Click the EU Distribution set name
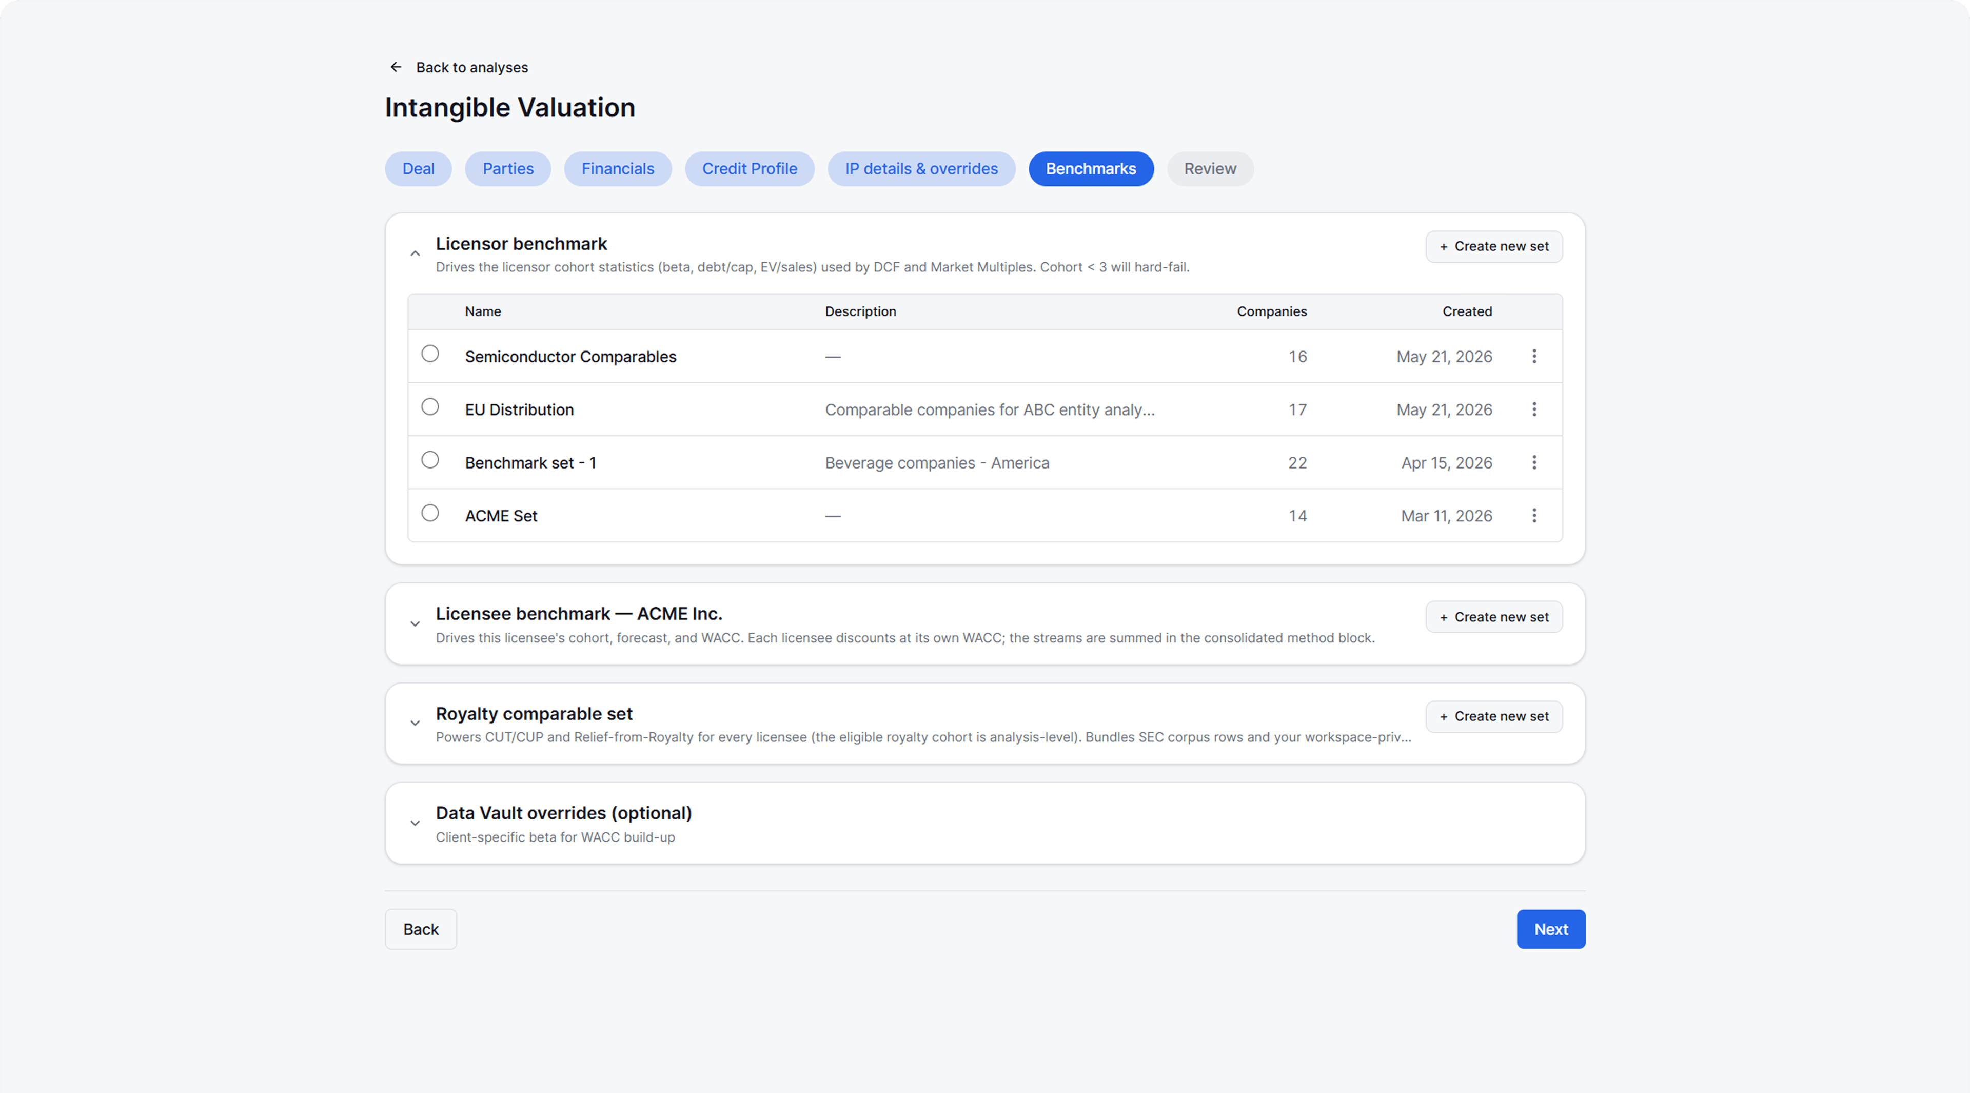This screenshot has height=1093, width=1970. click(x=519, y=410)
